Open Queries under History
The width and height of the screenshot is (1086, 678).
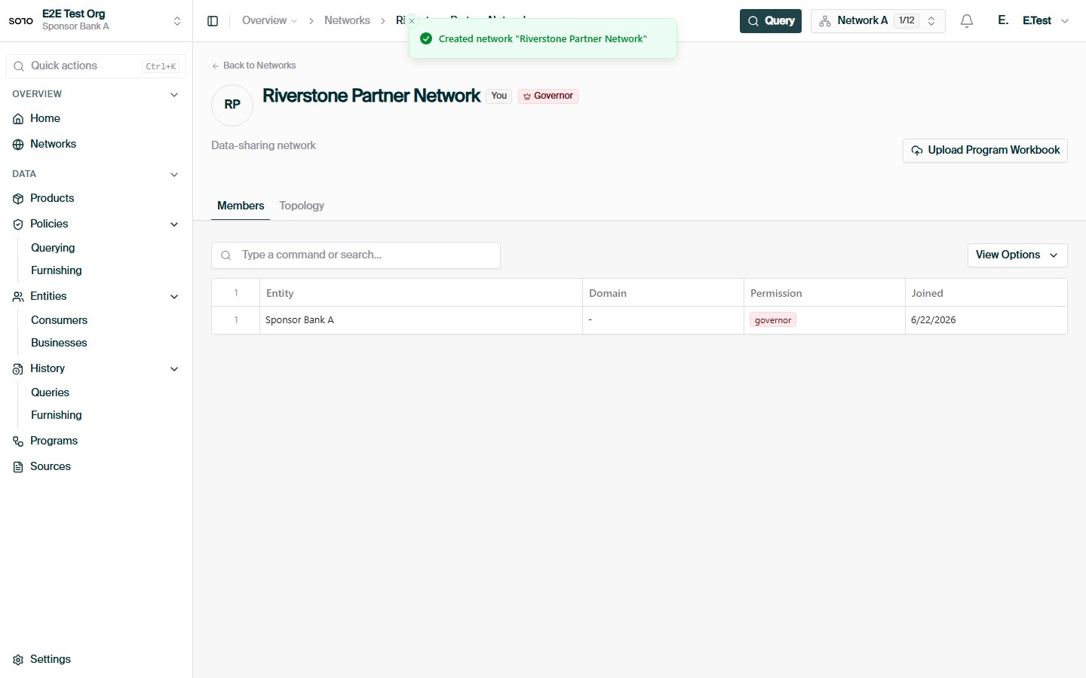click(x=50, y=392)
